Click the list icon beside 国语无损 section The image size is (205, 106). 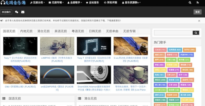[x=4, y=98]
